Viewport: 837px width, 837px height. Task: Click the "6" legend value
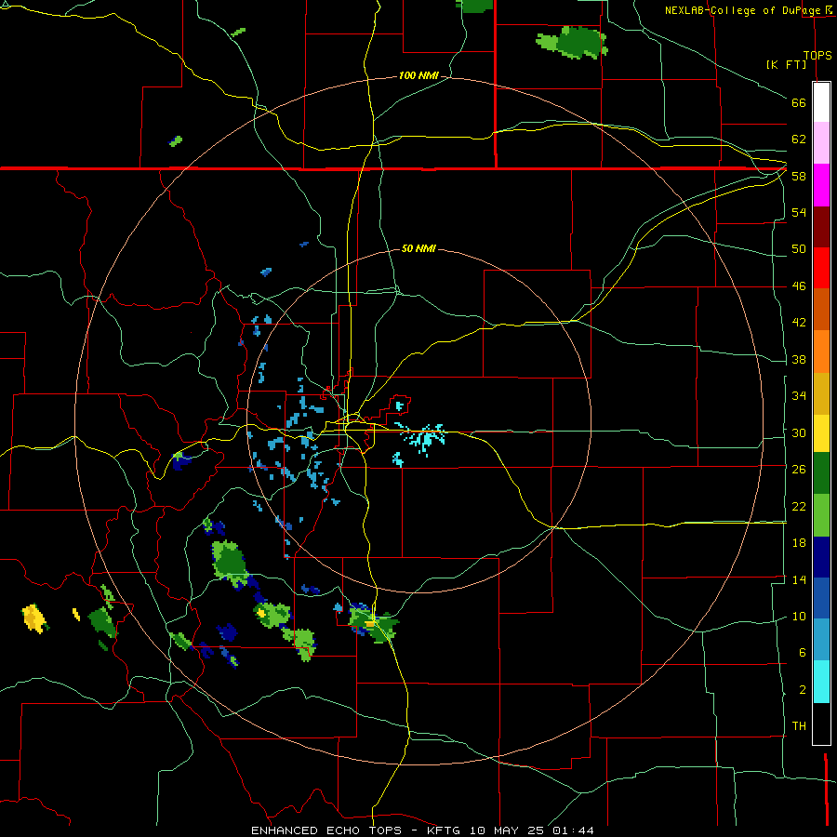point(803,653)
